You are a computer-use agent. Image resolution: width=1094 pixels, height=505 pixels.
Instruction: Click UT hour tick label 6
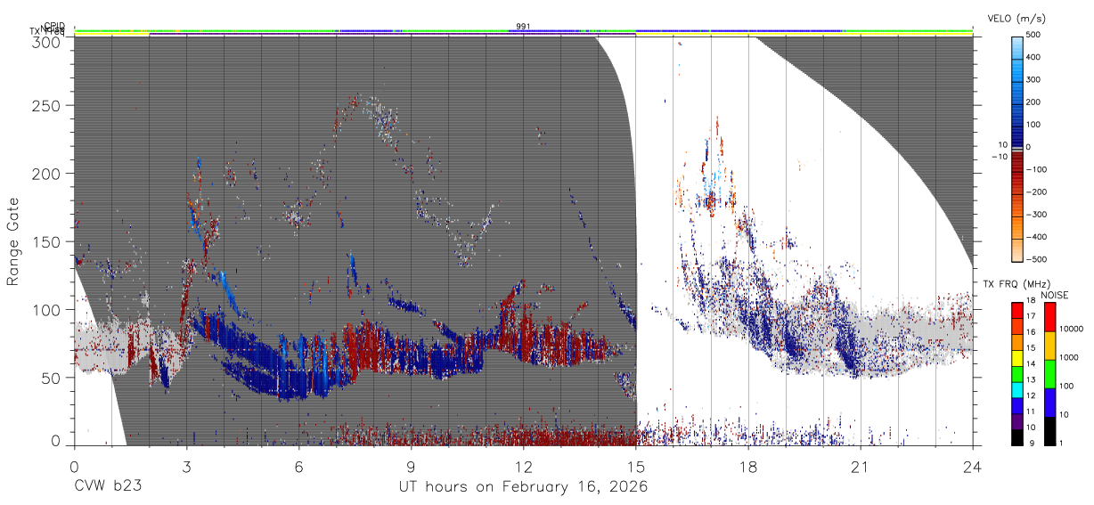coord(298,466)
